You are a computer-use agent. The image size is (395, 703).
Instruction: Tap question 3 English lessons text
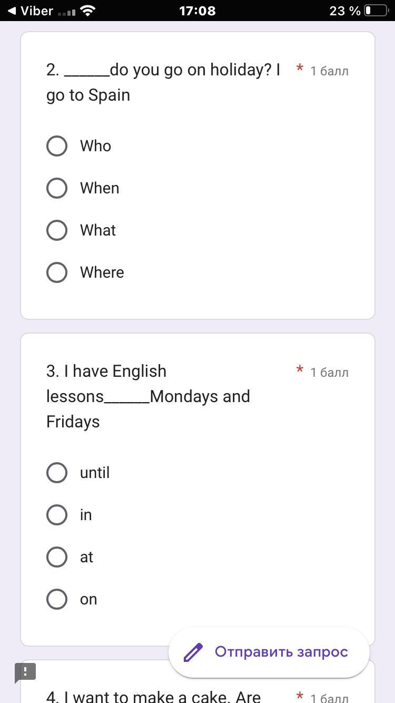pos(148,396)
